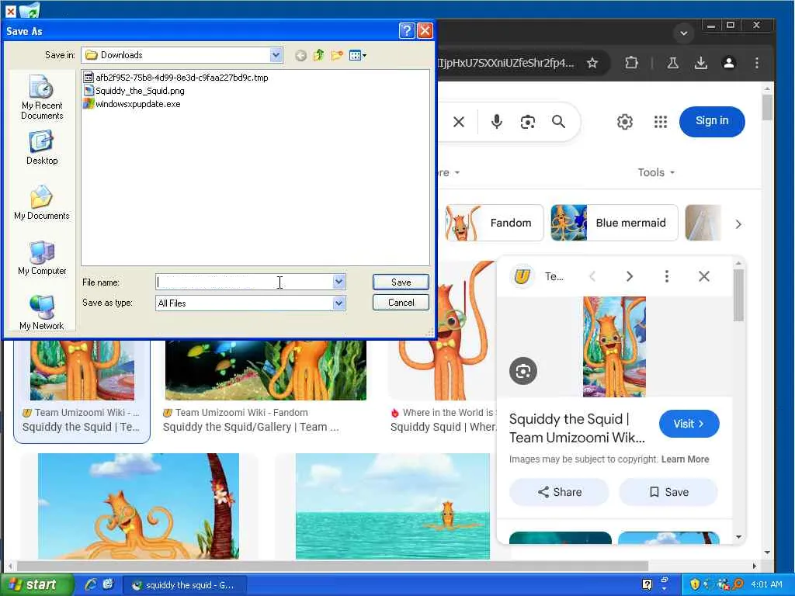Go to next image in preview panel
This screenshot has height=596, width=795.
pos(629,276)
